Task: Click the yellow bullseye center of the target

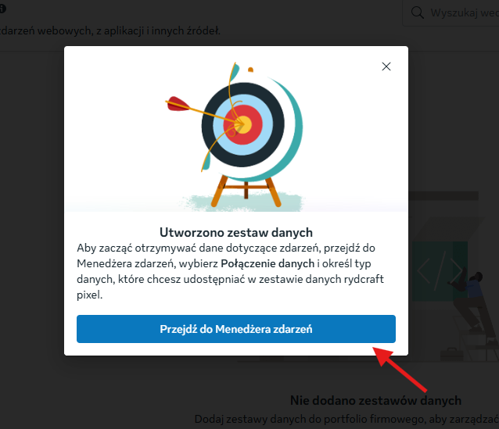Action: [244, 125]
